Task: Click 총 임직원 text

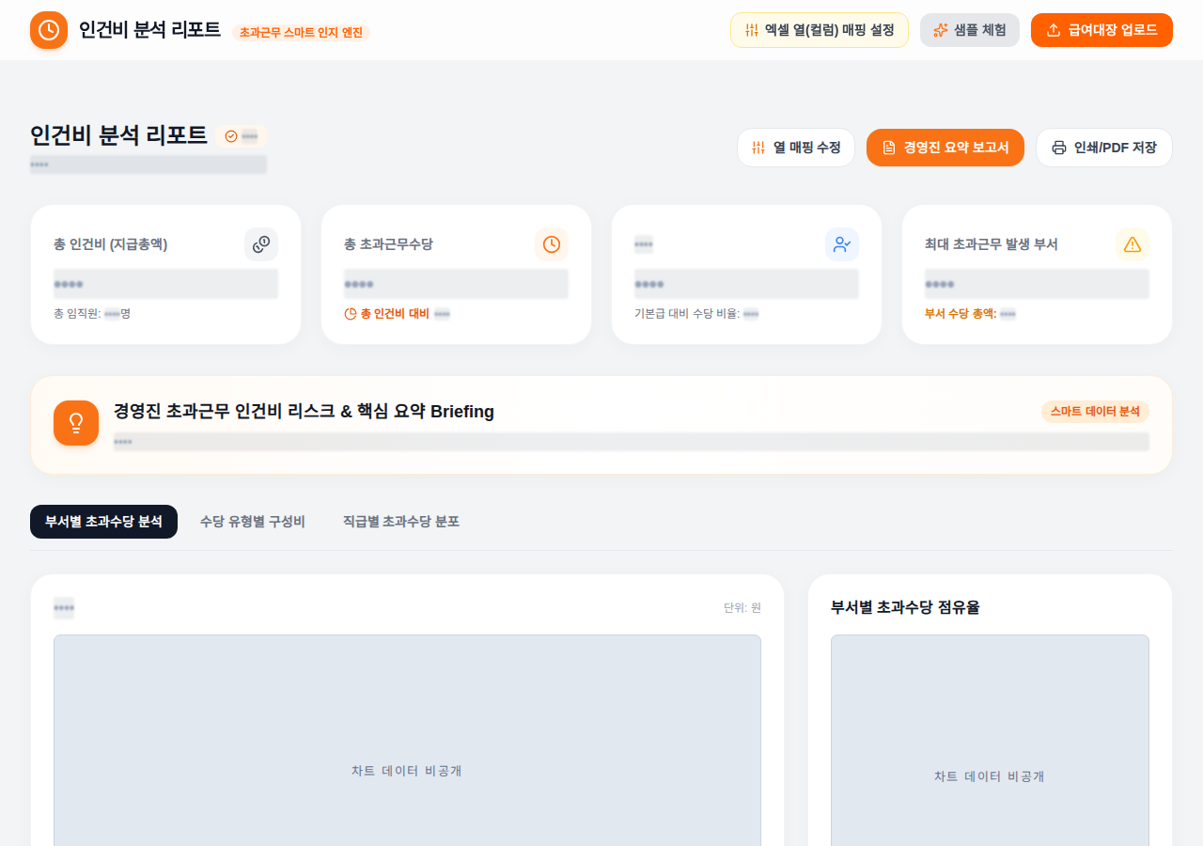Action: tap(77, 314)
